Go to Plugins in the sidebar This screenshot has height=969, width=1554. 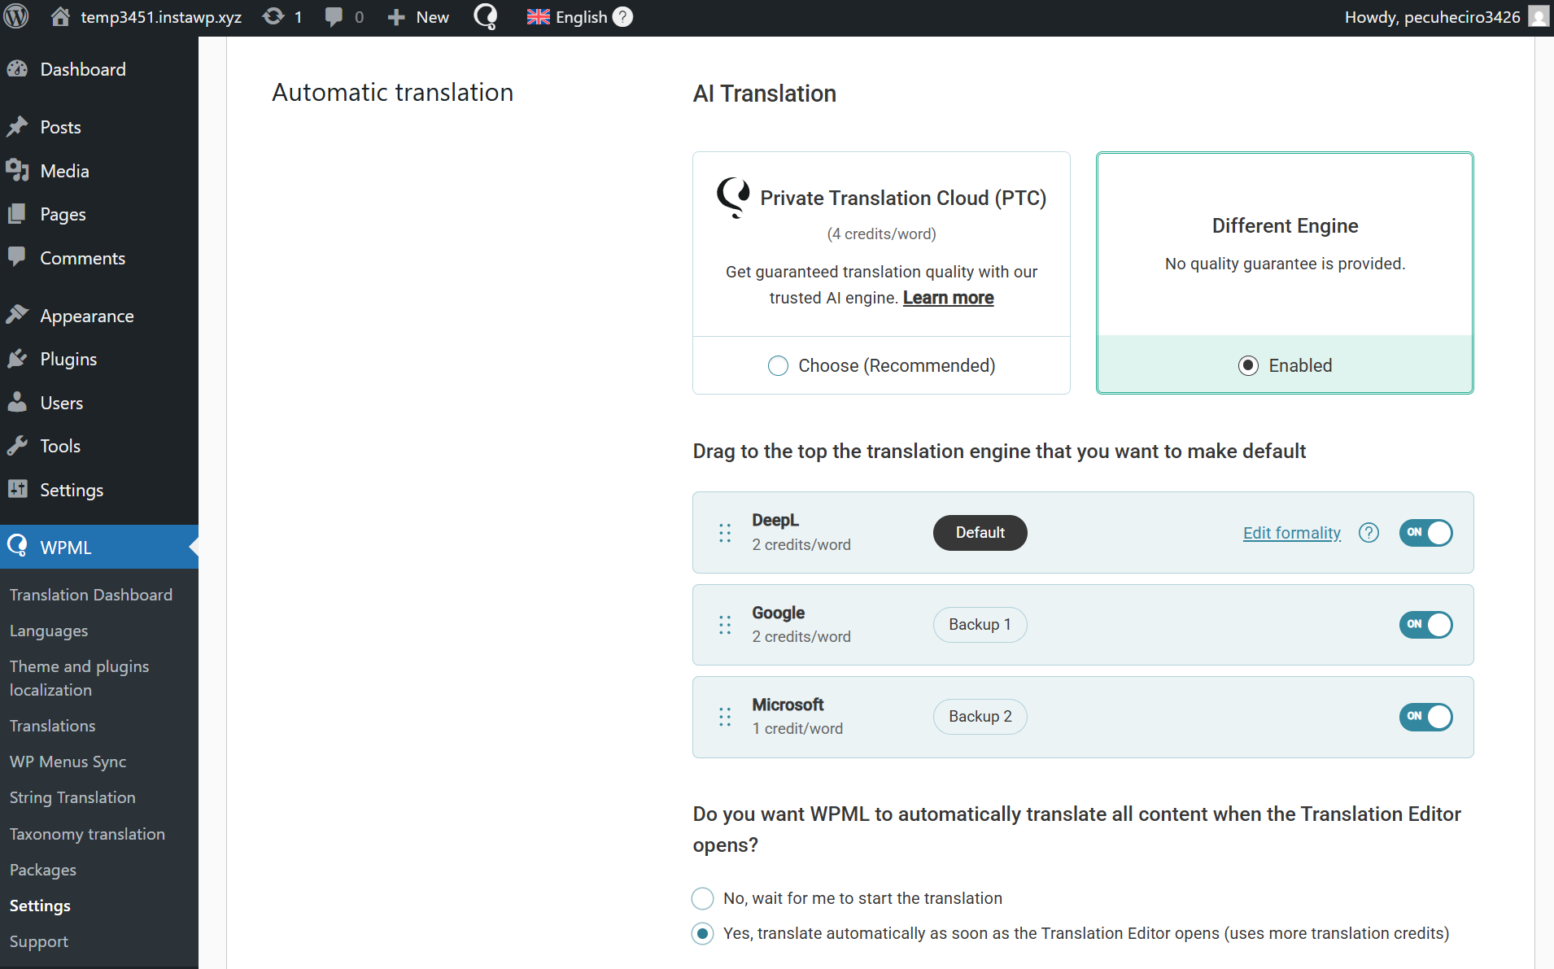tap(68, 359)
